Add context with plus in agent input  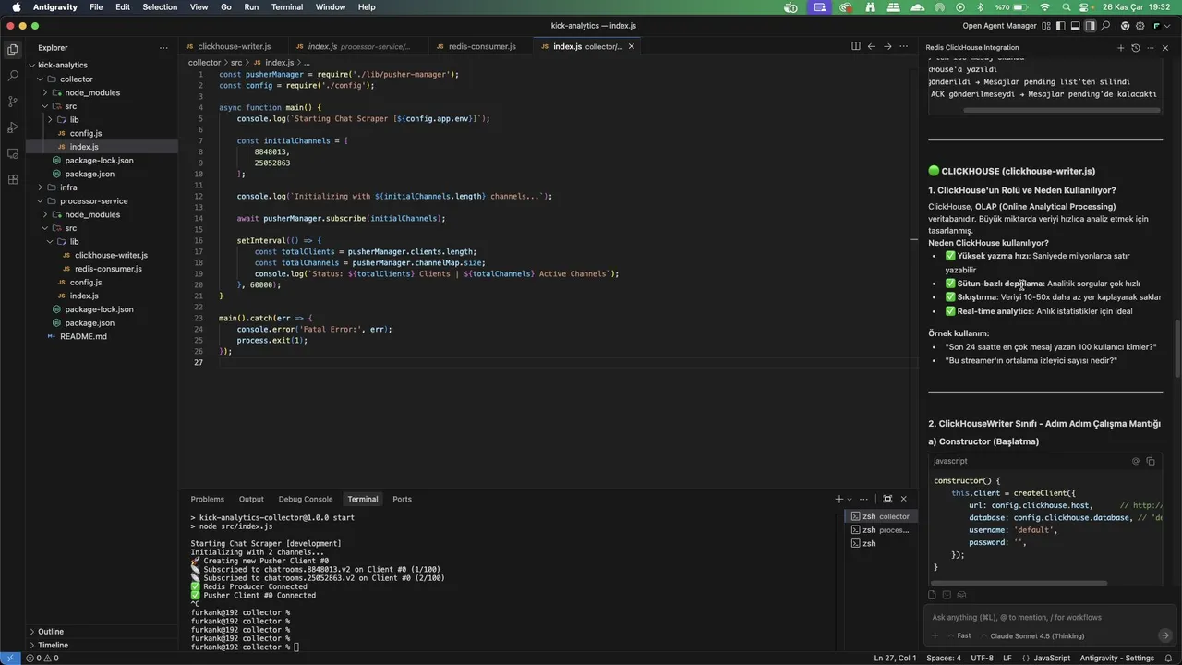935,635
